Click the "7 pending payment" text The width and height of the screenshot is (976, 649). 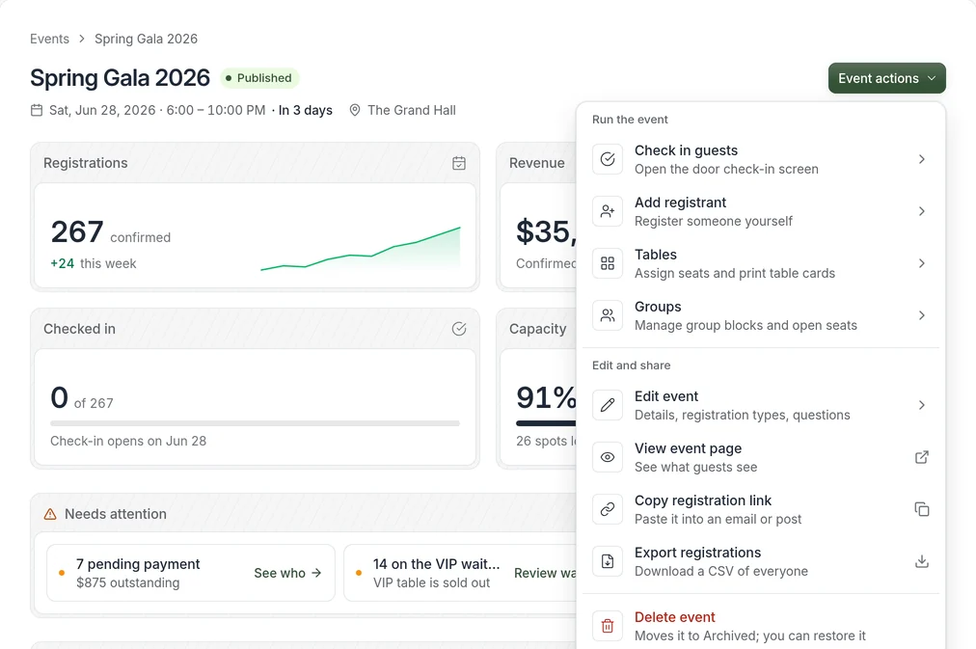pyautogui.click(x=138, y=564)
